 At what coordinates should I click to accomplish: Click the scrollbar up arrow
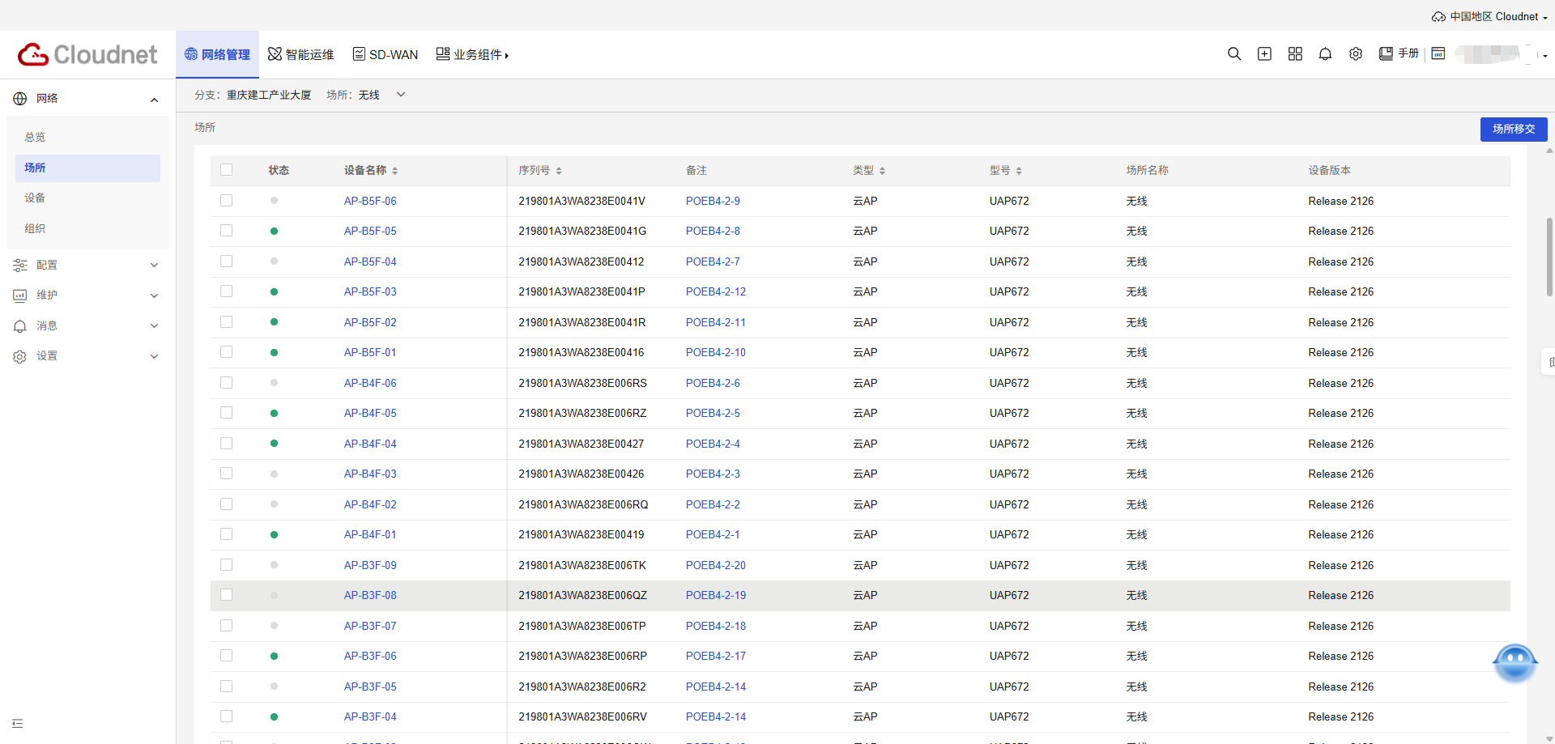[1549, 151]
